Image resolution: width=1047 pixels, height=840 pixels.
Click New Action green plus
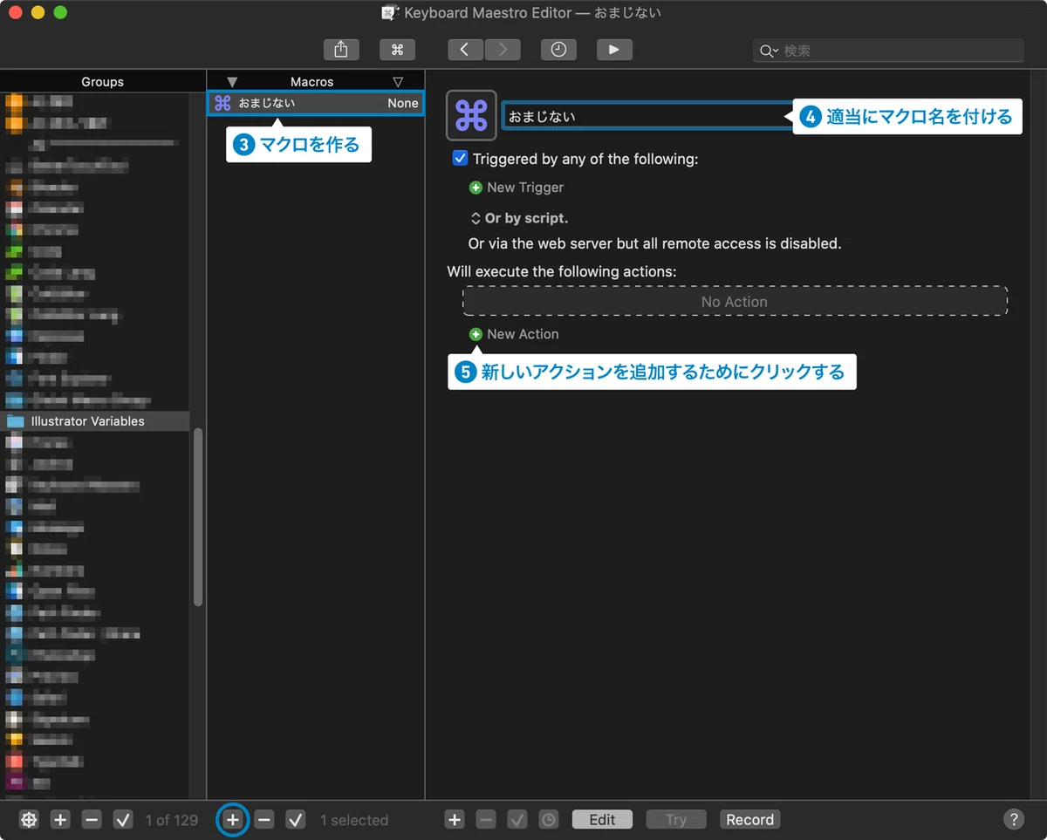pyautogui.click(x=476, y=334)
